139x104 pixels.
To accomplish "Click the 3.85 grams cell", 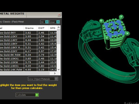I will click(x=30, y=59).
